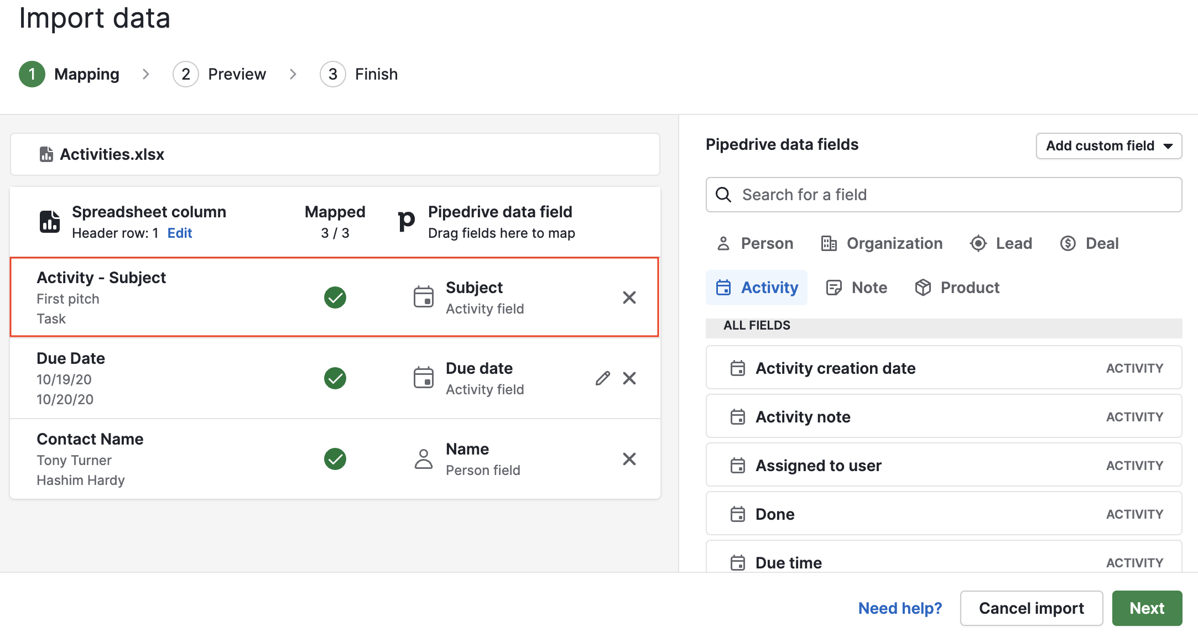
Task: Click Edit link for header row
Action: 180,233
